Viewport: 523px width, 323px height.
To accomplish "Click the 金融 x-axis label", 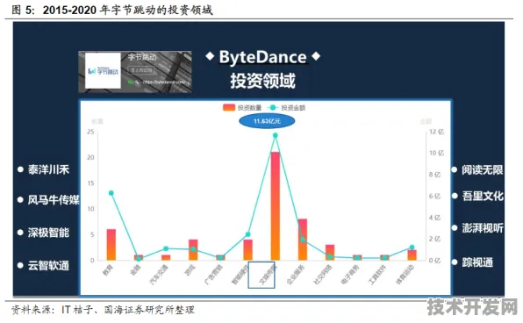I will click(135, 270).
